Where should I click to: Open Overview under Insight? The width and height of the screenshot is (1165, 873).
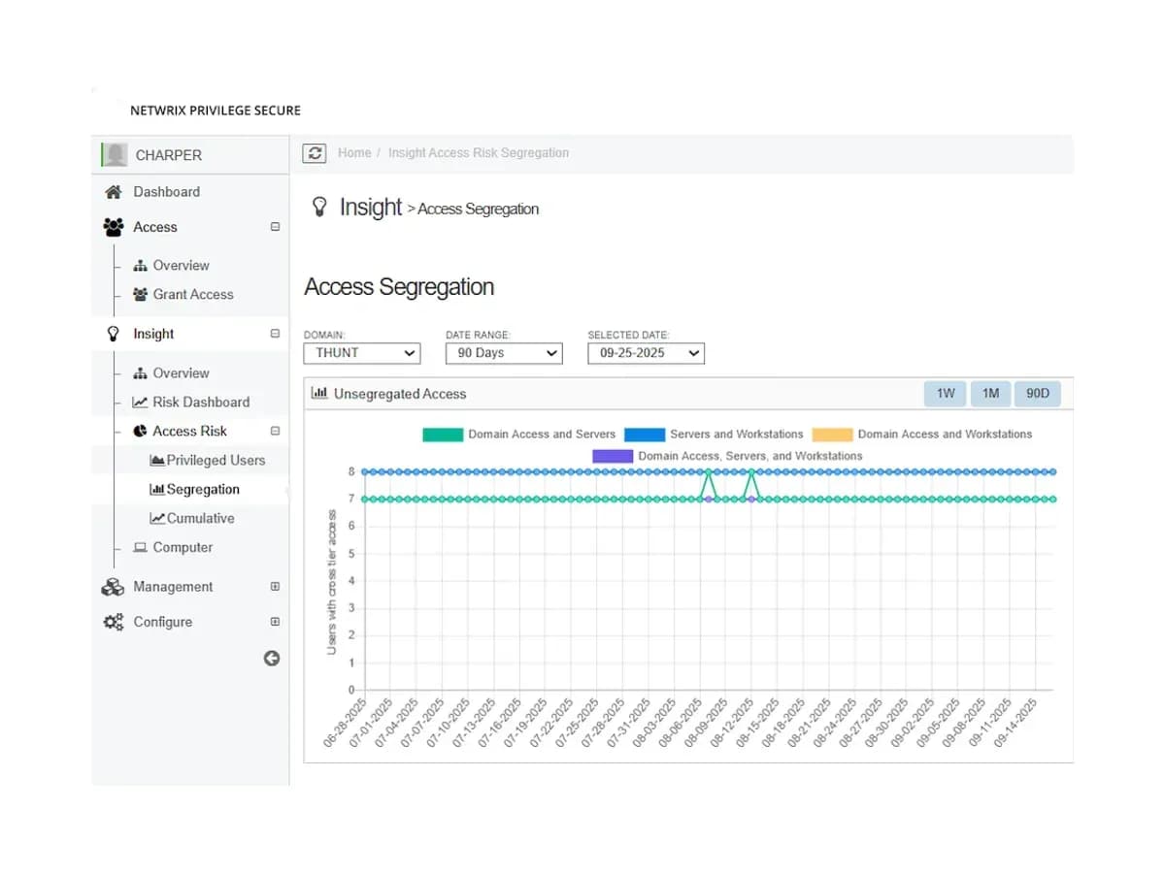181,372
